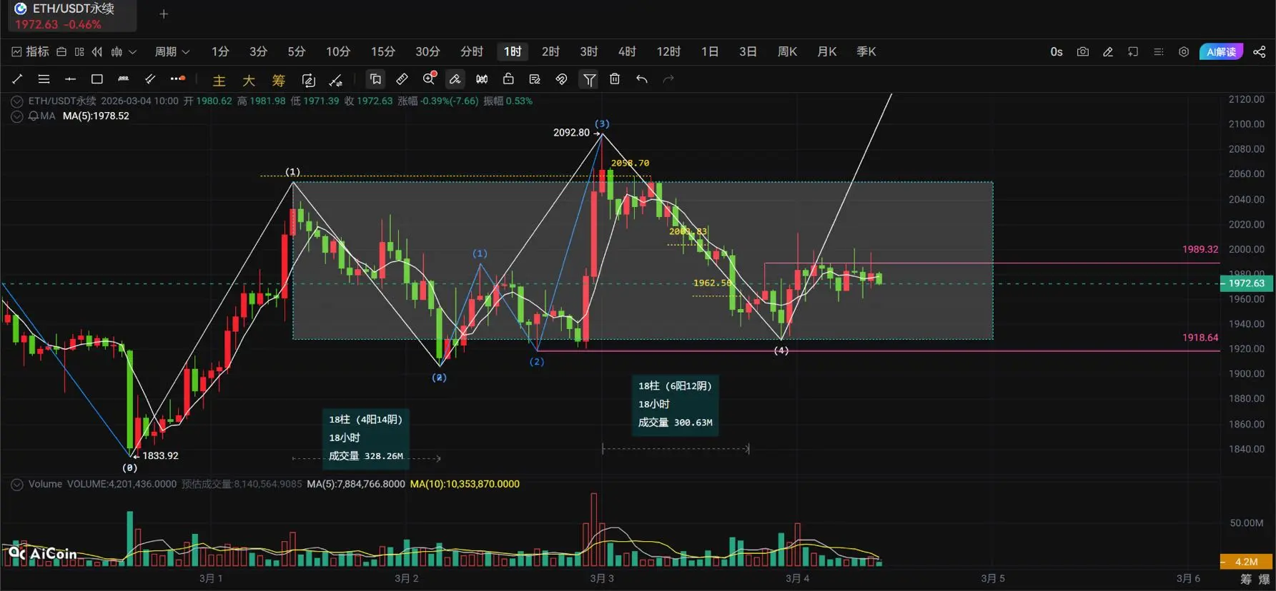
Task: Switch to the 季K quarterly chart
Action: 866,51
